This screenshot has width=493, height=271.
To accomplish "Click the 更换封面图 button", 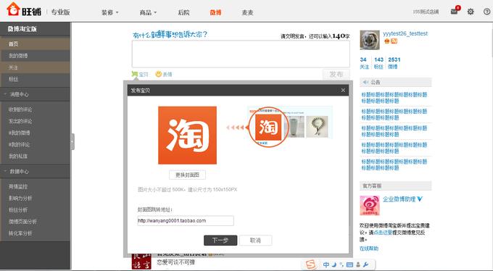I will coord(187,175).
